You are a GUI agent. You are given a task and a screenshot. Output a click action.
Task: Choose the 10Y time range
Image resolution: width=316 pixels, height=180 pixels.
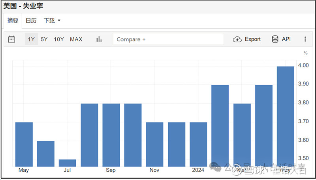(x=59, y=39)
